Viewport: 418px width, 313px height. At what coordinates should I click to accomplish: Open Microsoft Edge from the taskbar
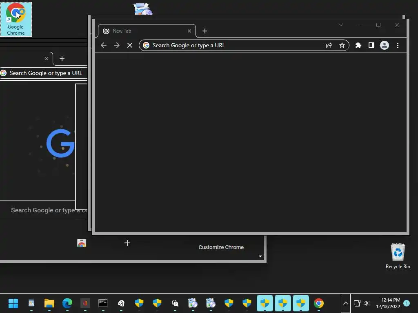coord(67,303)
